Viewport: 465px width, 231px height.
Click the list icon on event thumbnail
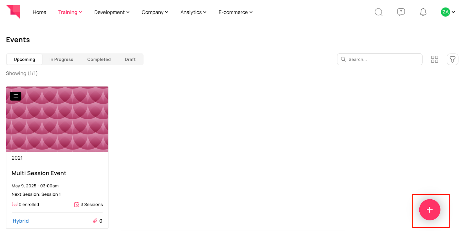[16, 96]
